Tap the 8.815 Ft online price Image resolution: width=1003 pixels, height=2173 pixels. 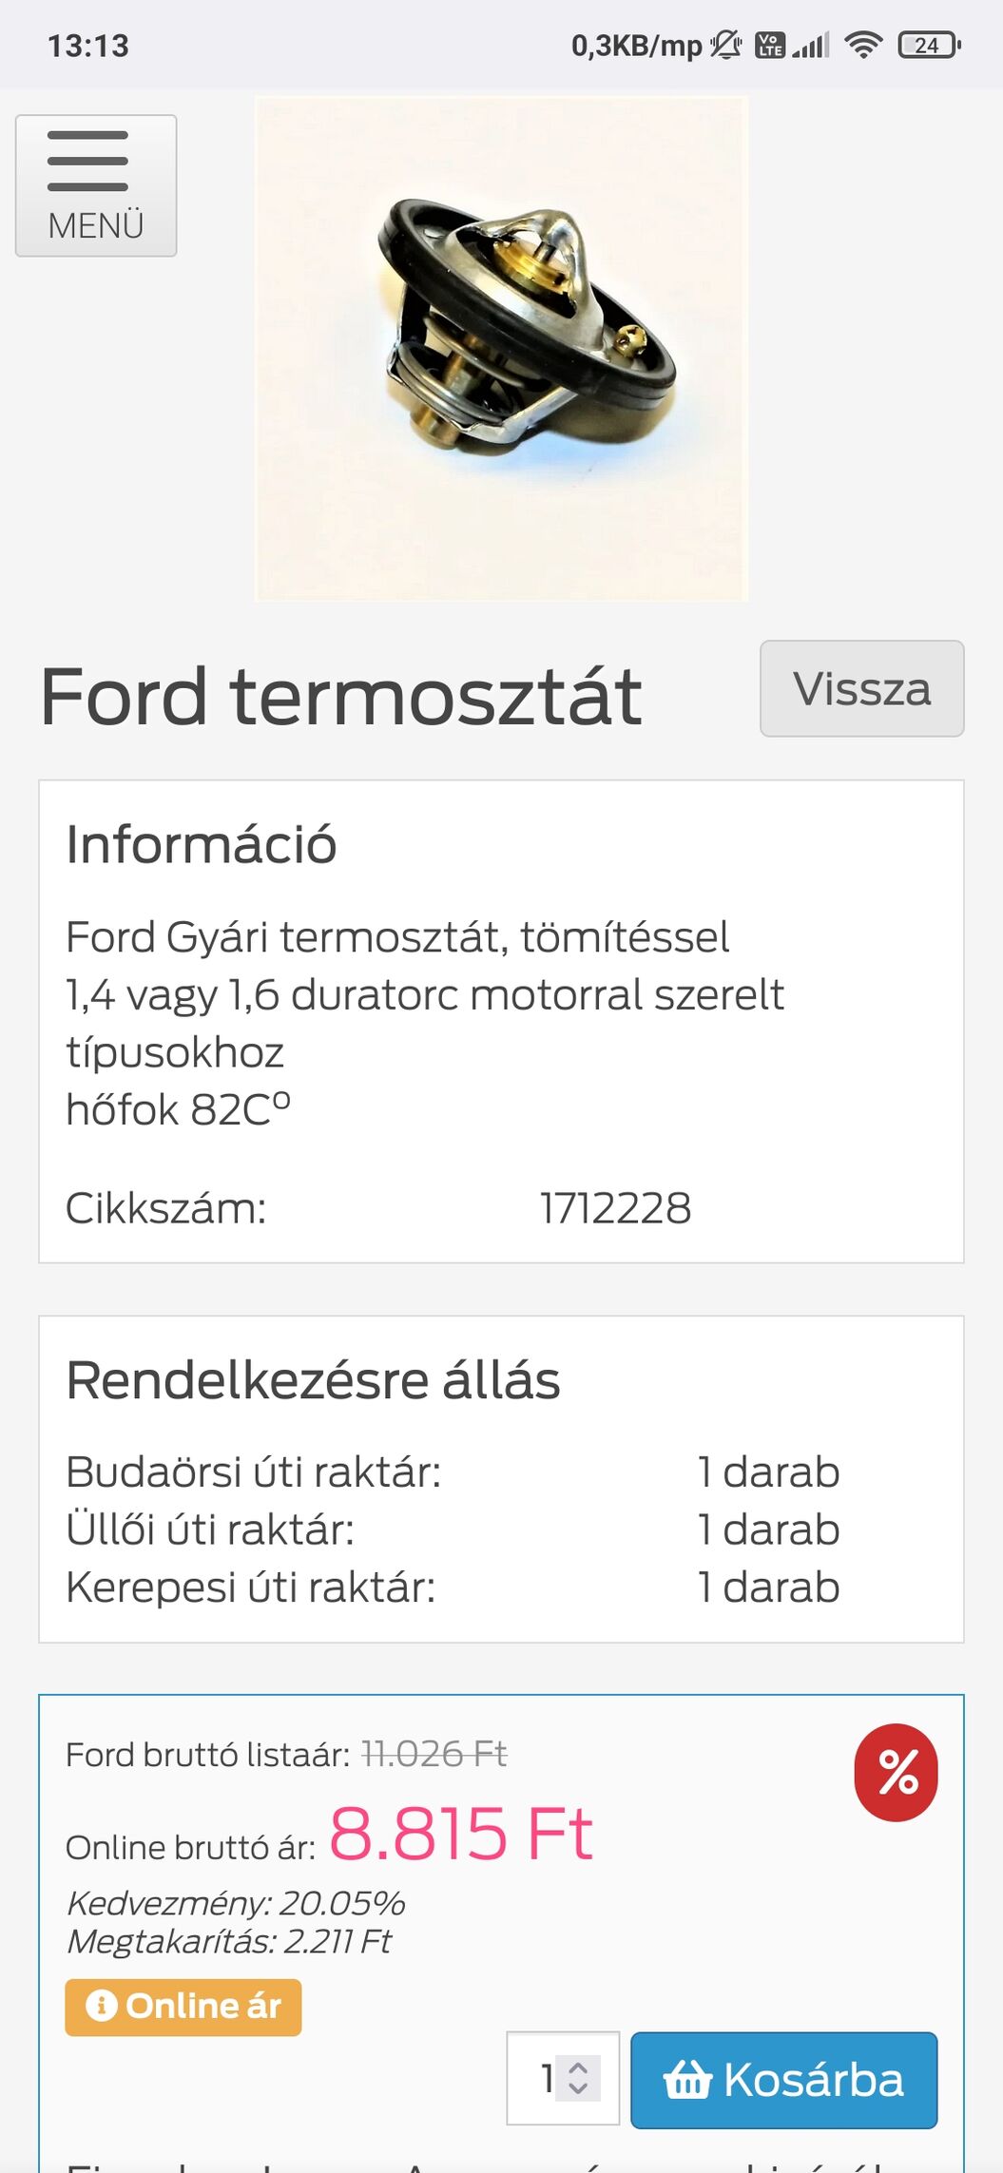461,1833
